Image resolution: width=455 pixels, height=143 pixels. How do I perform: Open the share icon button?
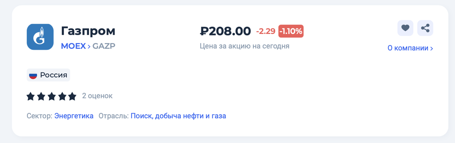click(425, 28)
